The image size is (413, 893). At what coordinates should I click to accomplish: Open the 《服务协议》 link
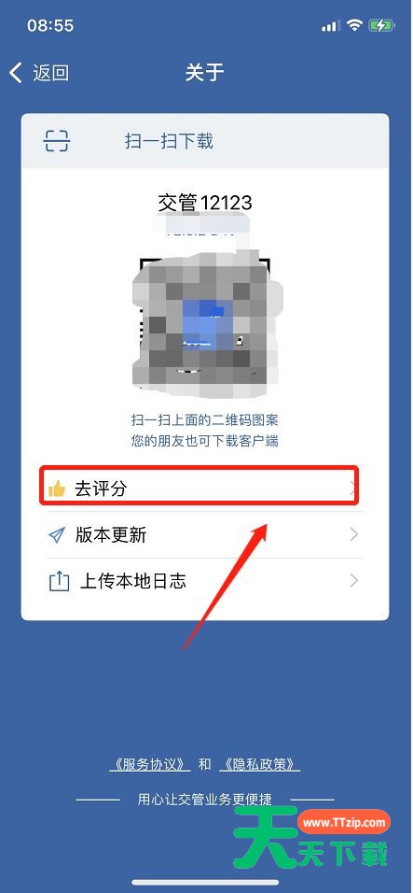(x=150, y=764)
